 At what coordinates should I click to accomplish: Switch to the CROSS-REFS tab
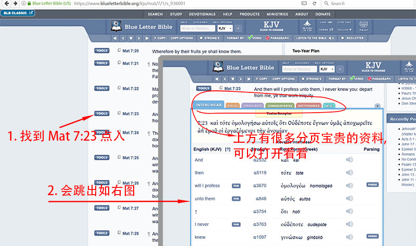(253, 106)
